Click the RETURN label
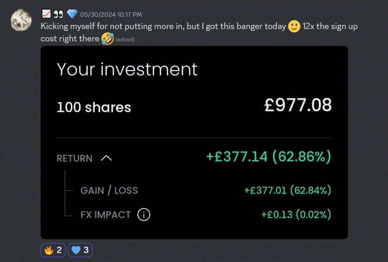Image resolution: width=388 pixels, height=262 pixels. point(74,158)
